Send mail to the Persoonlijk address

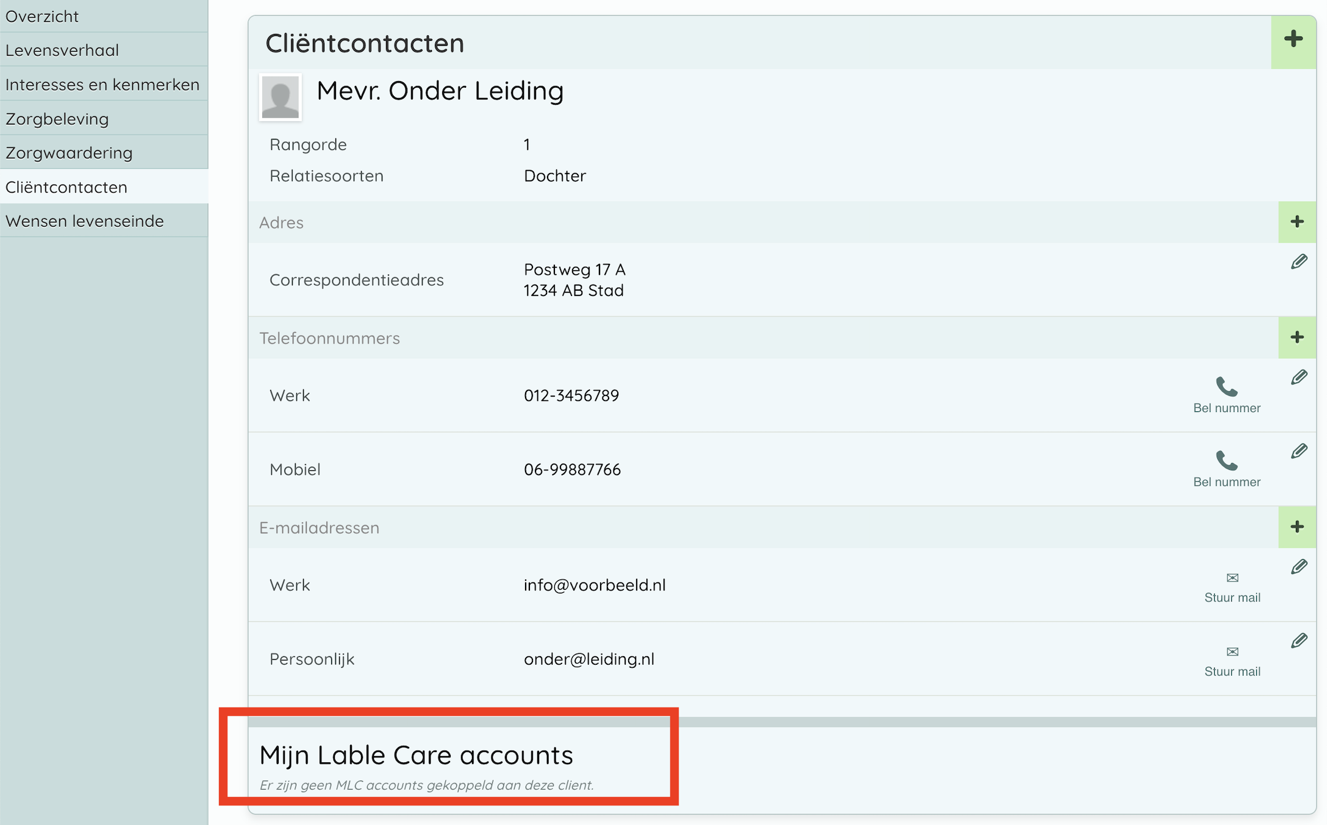tap(1232, 659)
